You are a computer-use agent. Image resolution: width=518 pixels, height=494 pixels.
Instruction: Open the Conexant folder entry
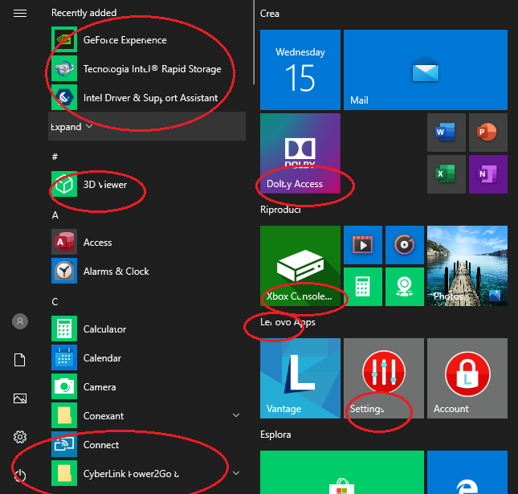point(147,416)
